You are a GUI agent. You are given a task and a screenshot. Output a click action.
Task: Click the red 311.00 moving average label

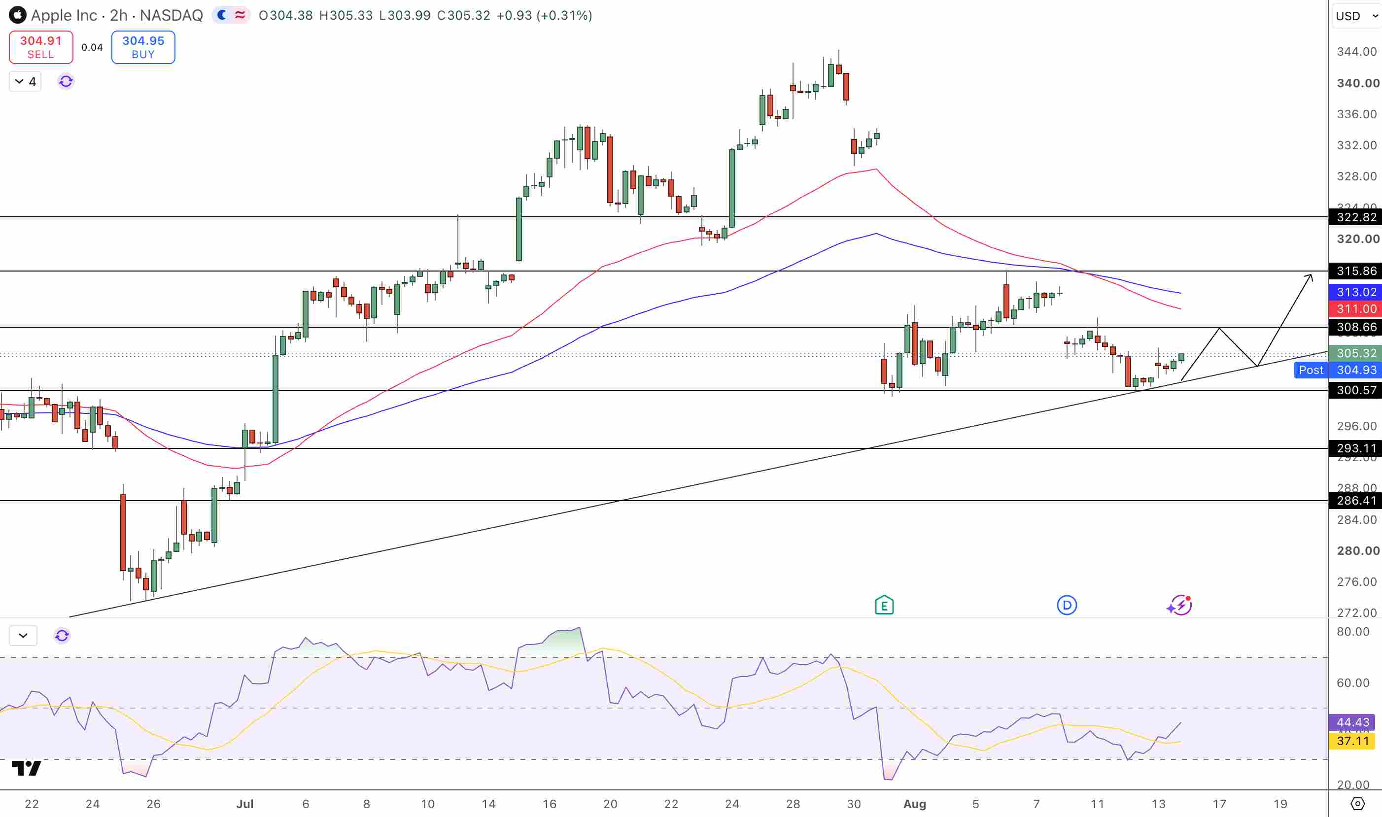[1355, 309]
